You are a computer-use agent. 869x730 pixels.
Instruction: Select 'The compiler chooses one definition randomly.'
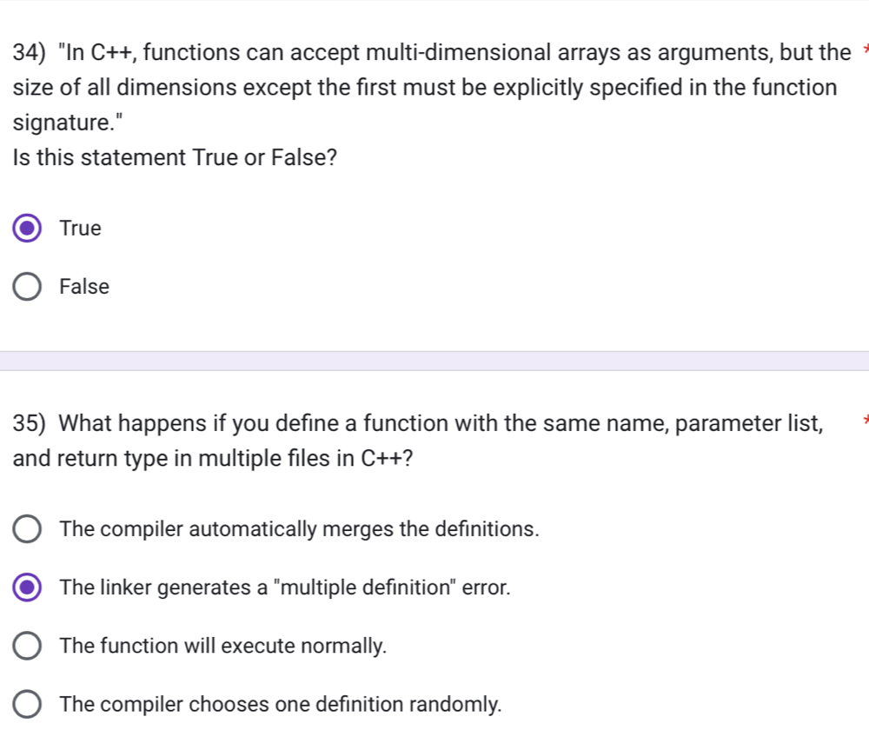[27, 703]
